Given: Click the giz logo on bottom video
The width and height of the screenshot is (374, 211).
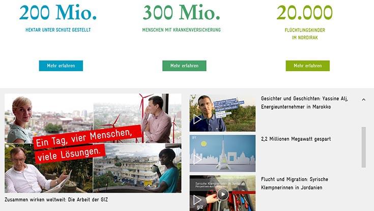Looking at the screenshot, I should click(x=200, y=207).
